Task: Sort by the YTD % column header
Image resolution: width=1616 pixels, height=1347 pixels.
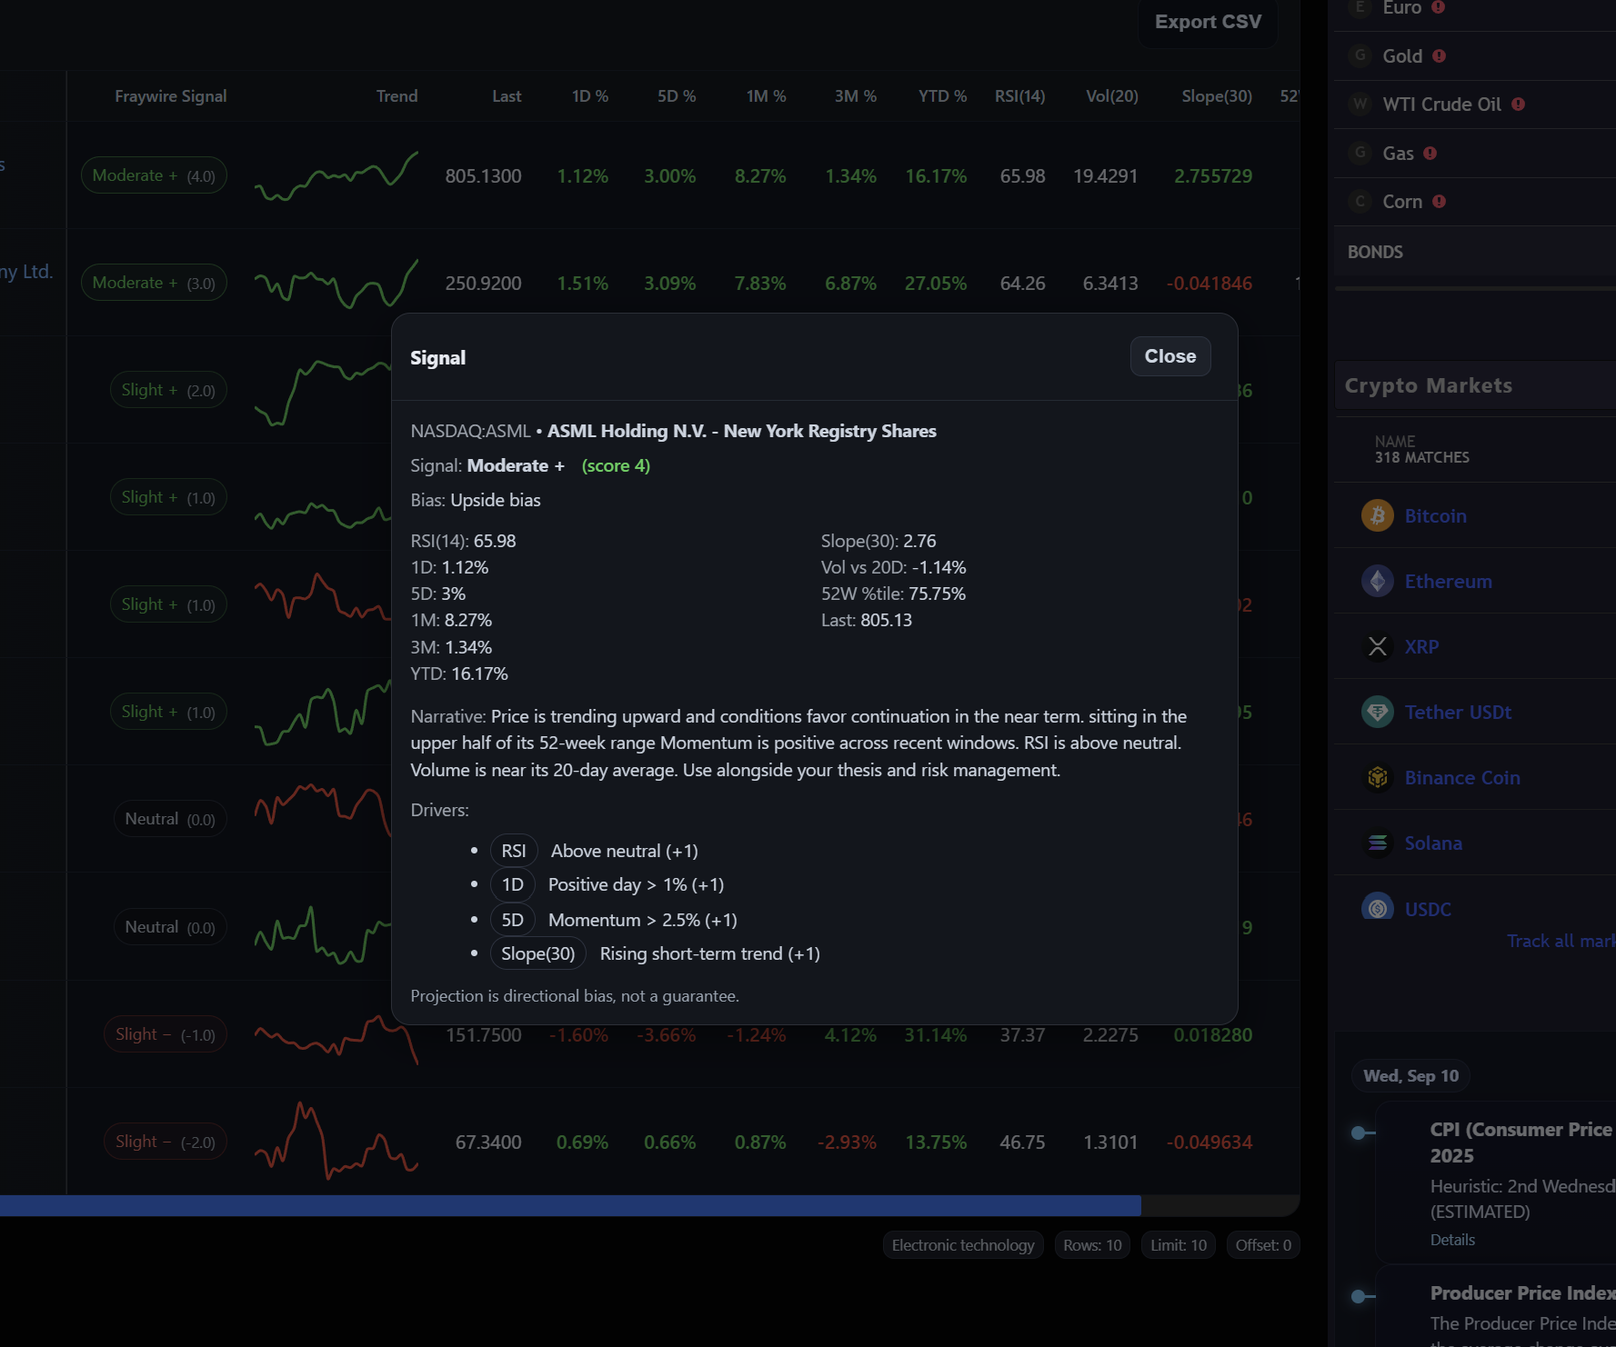Action: click(941, 96)
